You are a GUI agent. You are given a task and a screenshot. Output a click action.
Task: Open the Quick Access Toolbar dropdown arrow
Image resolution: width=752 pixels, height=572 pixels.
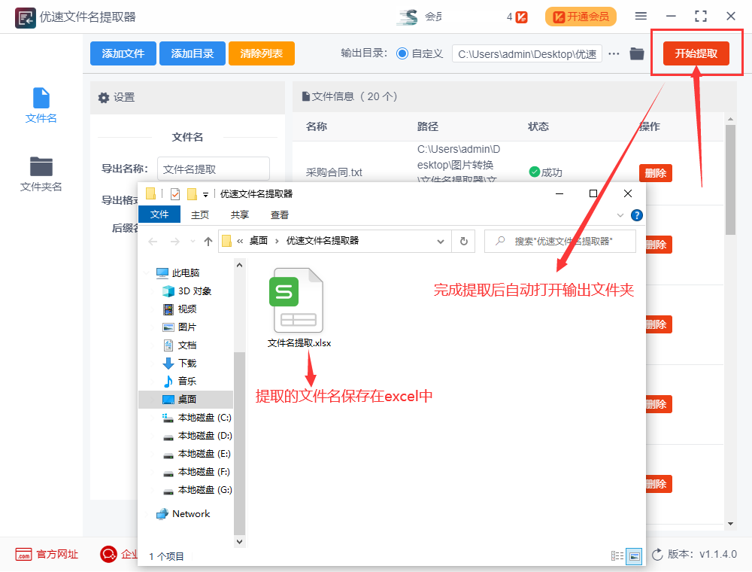[x=204, y=193]
